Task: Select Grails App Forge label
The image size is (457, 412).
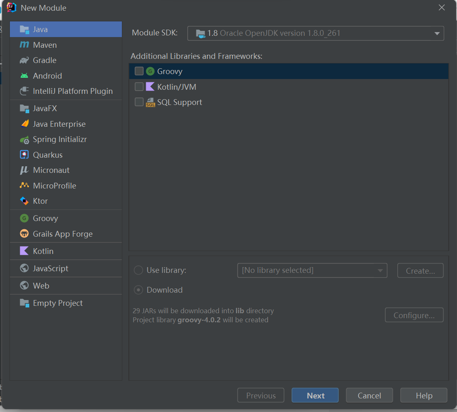Action: tap(63, 234)
